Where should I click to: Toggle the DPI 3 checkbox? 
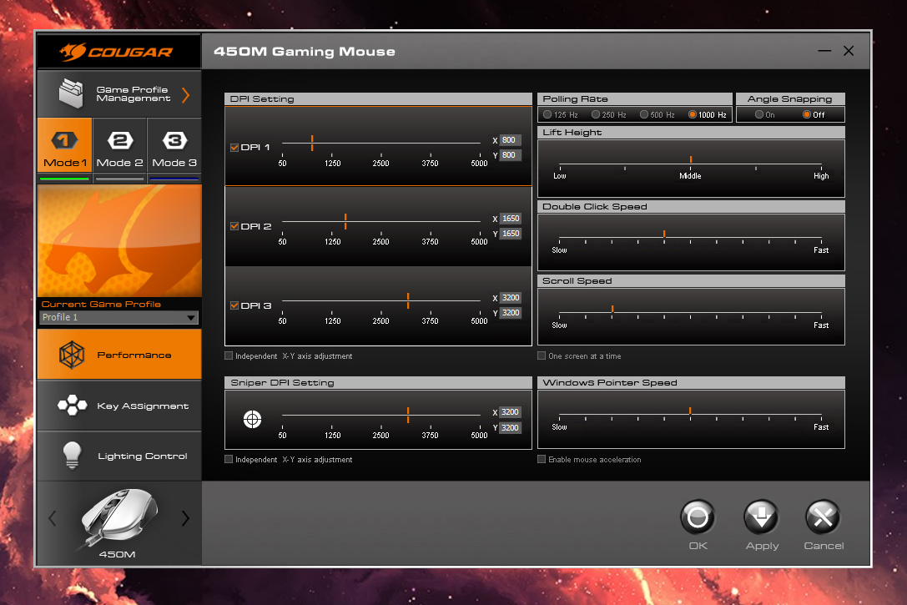tap(234, 305)
